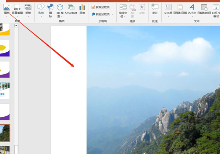The image size is (220, 154).
Task: Click the Link (链接) globe icon
Action: pyautogui.click(x=132, y=7)
